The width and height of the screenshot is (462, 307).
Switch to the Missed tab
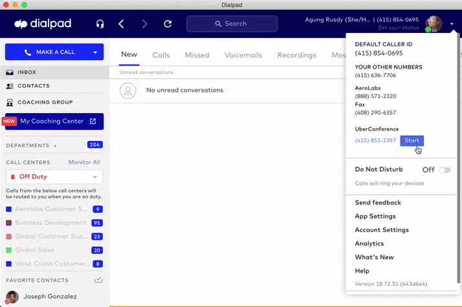pos(197,55)
